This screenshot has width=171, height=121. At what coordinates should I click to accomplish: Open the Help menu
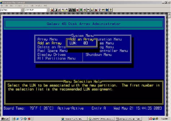[45, 6]
